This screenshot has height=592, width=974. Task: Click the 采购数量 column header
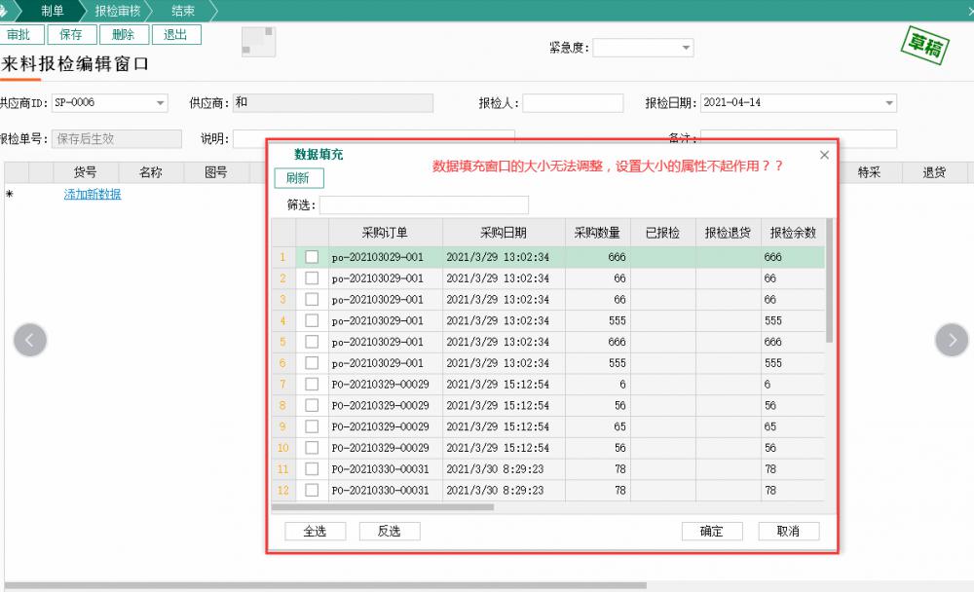598,233
